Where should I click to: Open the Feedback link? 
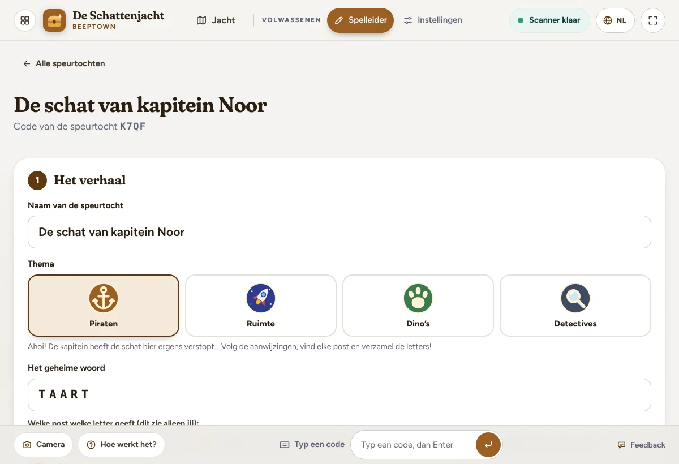[642, 445]
